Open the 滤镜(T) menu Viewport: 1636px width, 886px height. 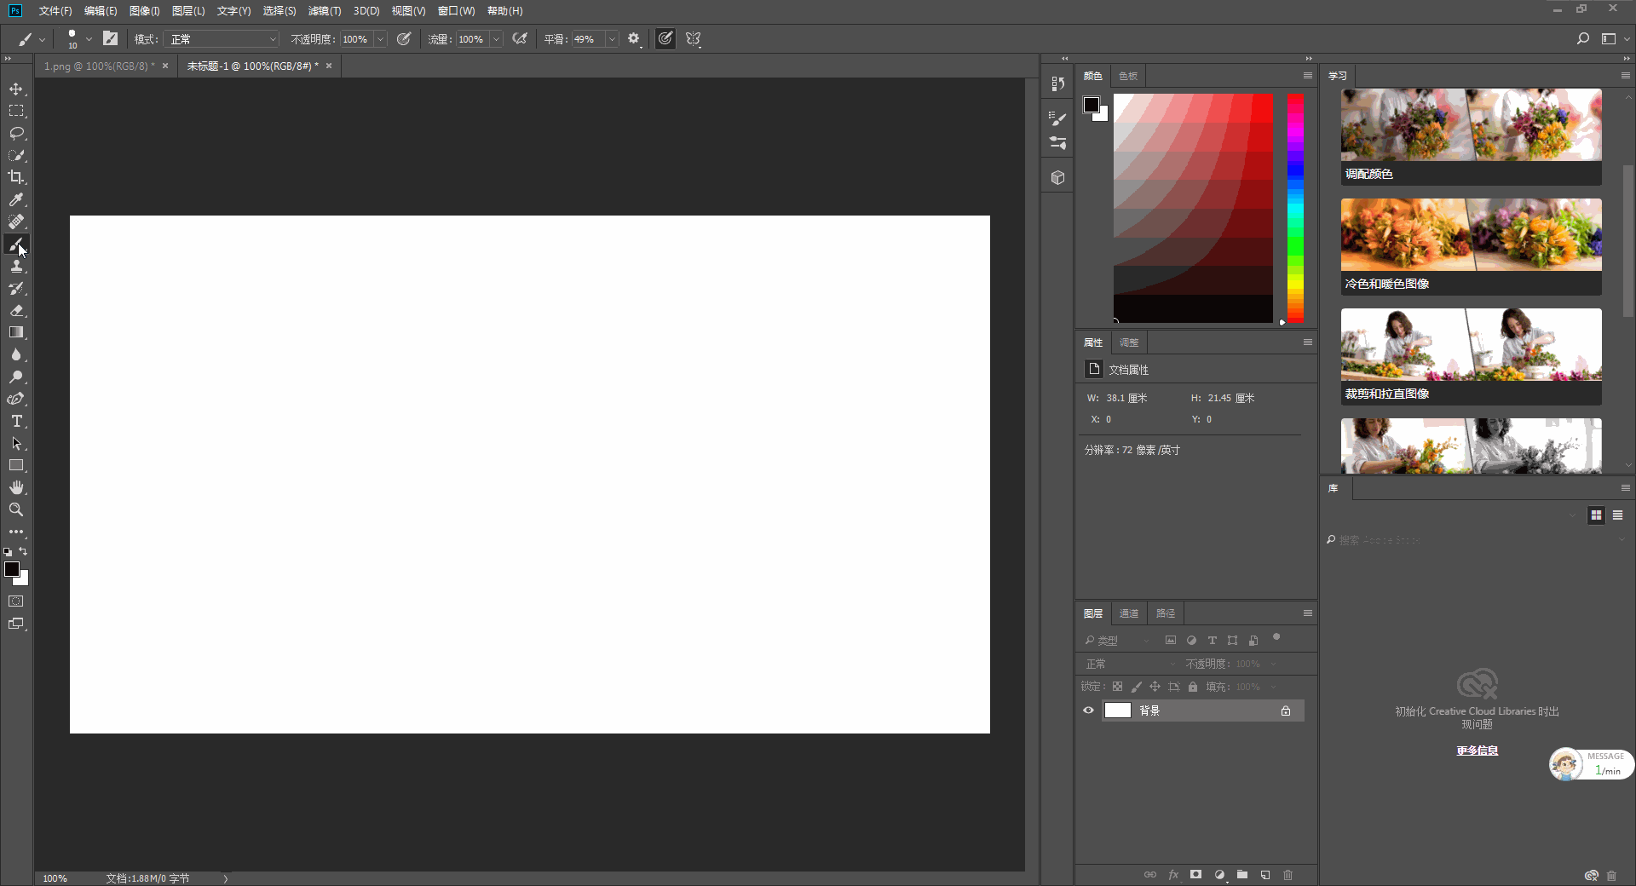(x=324, y=11)
